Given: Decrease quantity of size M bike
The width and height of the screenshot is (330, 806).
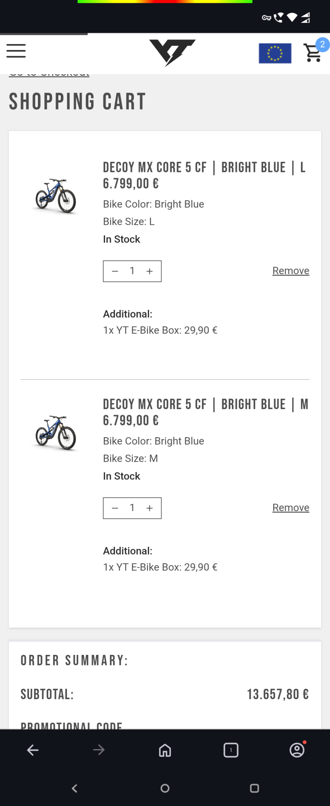Looking at the screenshot, I should pyautogui.click(x=115, y=508).
